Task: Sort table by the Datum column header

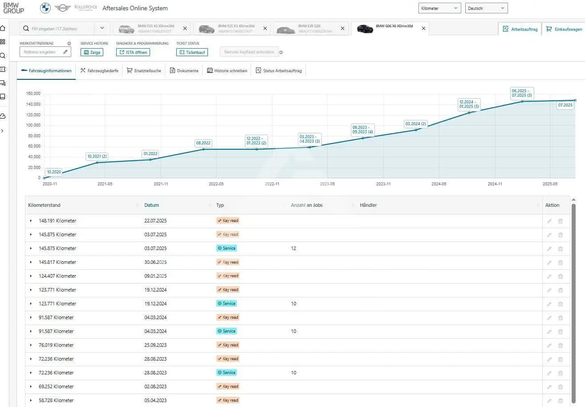Action: click(152, 205)
